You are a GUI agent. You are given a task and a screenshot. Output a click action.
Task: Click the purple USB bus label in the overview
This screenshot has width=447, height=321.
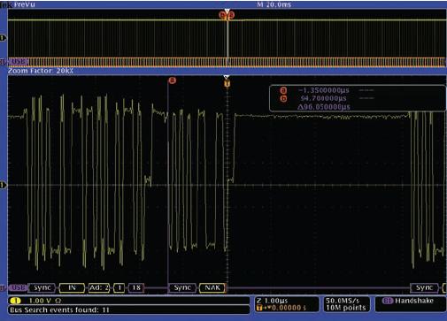(x=19, y=62)
